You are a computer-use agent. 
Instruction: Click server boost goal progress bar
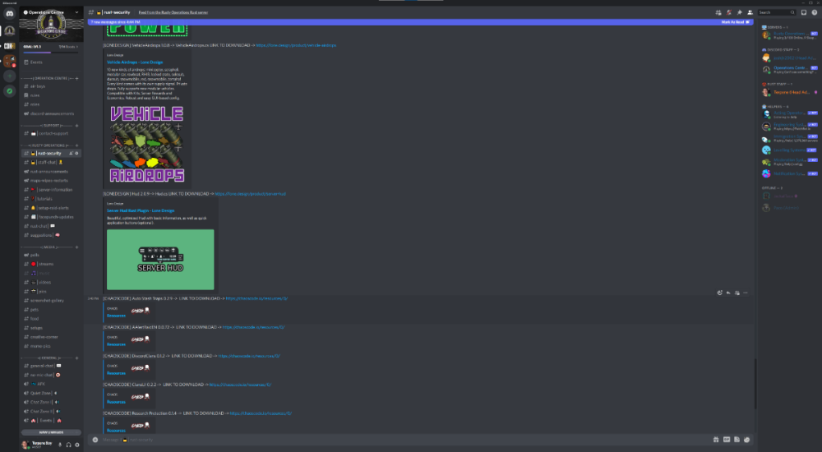point(51,53)
